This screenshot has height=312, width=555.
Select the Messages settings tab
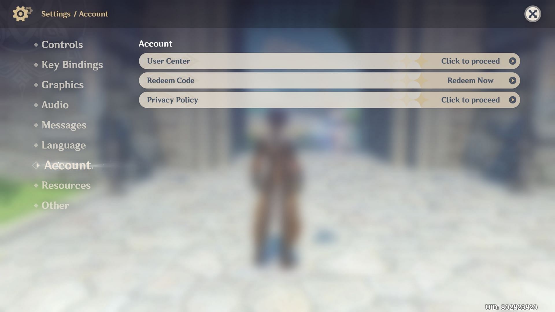pos(64,125)
